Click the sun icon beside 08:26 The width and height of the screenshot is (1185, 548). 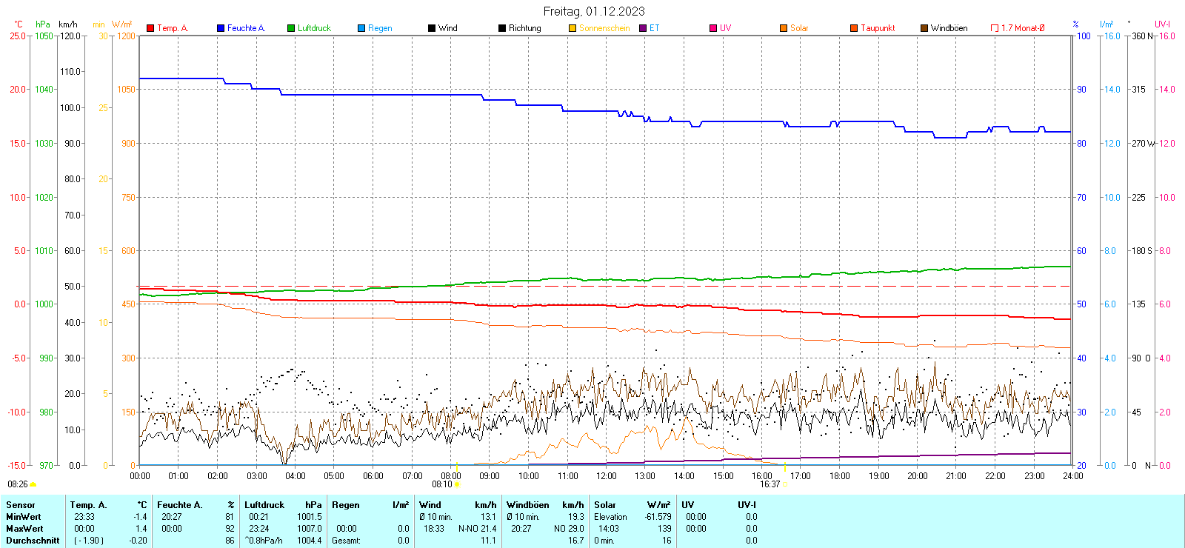click(x=33, y=484)
